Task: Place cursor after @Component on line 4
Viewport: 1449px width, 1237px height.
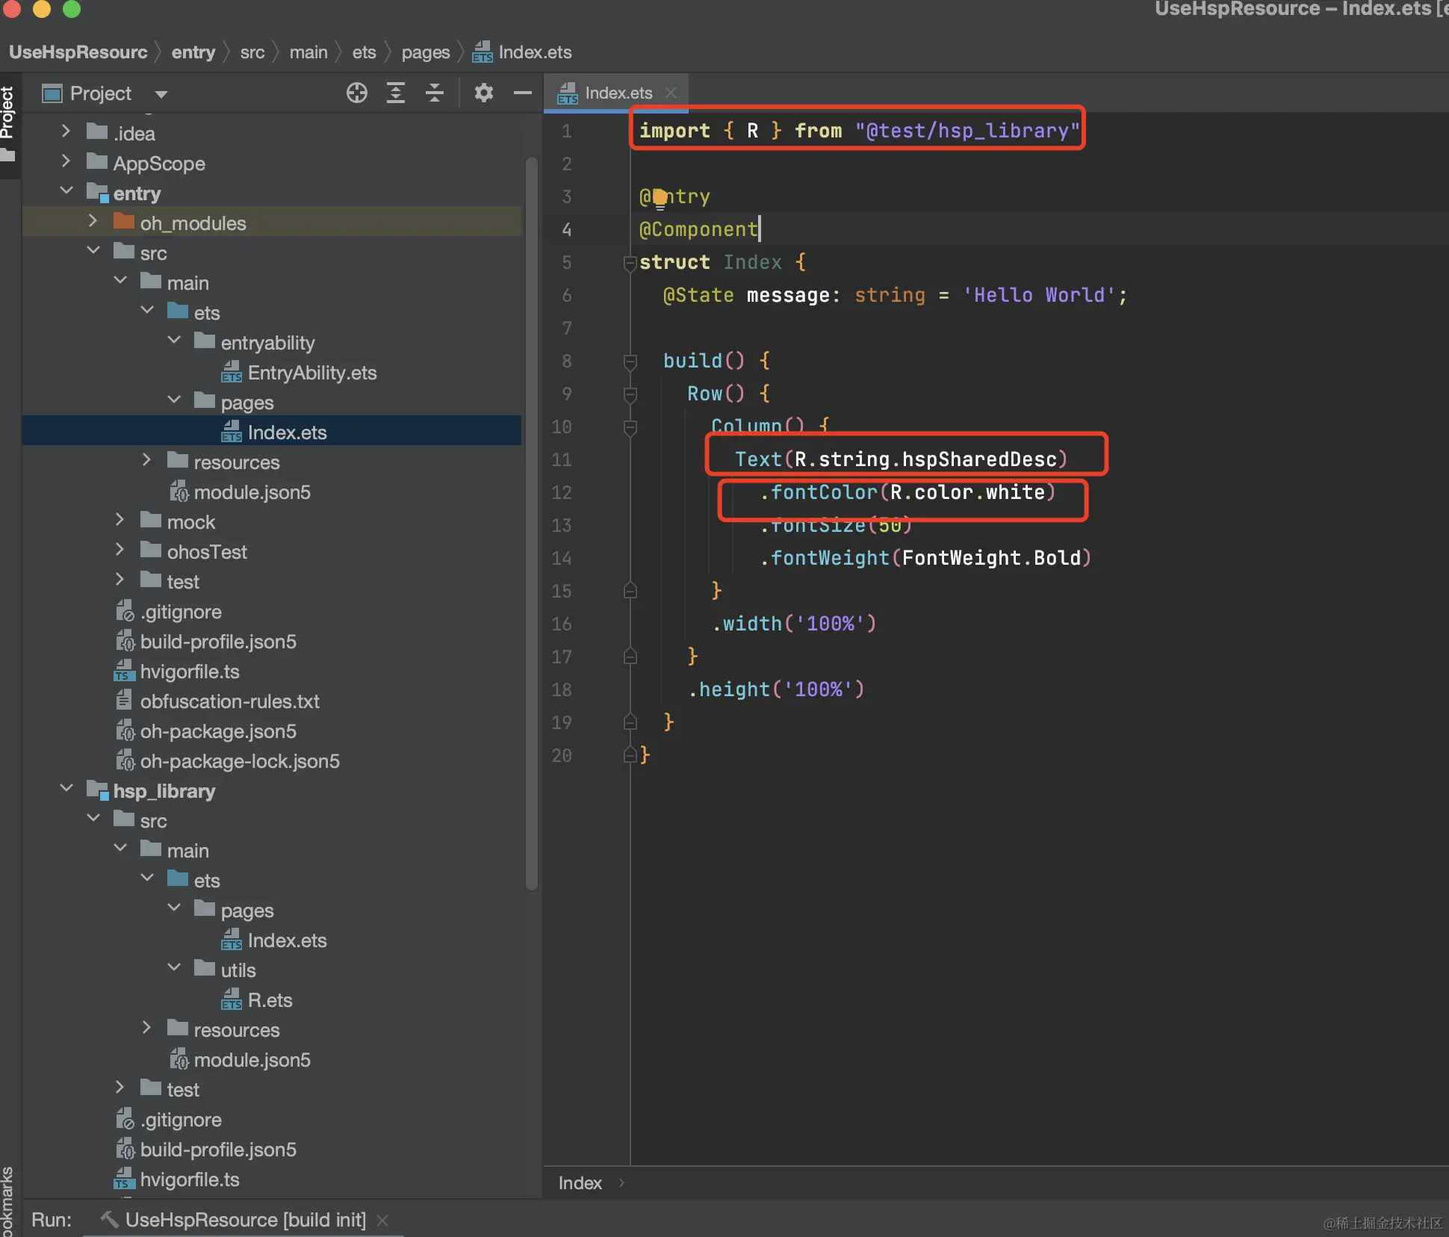Action: (x=758, y=229)
